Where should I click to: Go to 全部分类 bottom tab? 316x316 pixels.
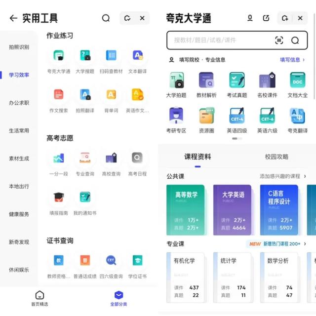pyautogui.click(x=118, y=298)
